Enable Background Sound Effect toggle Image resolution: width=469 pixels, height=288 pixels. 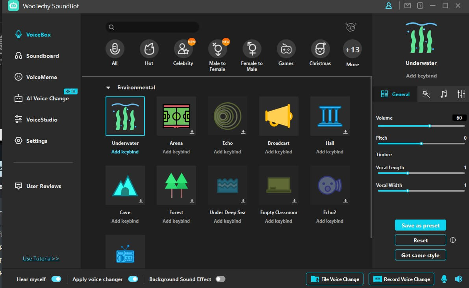point(221,279)
